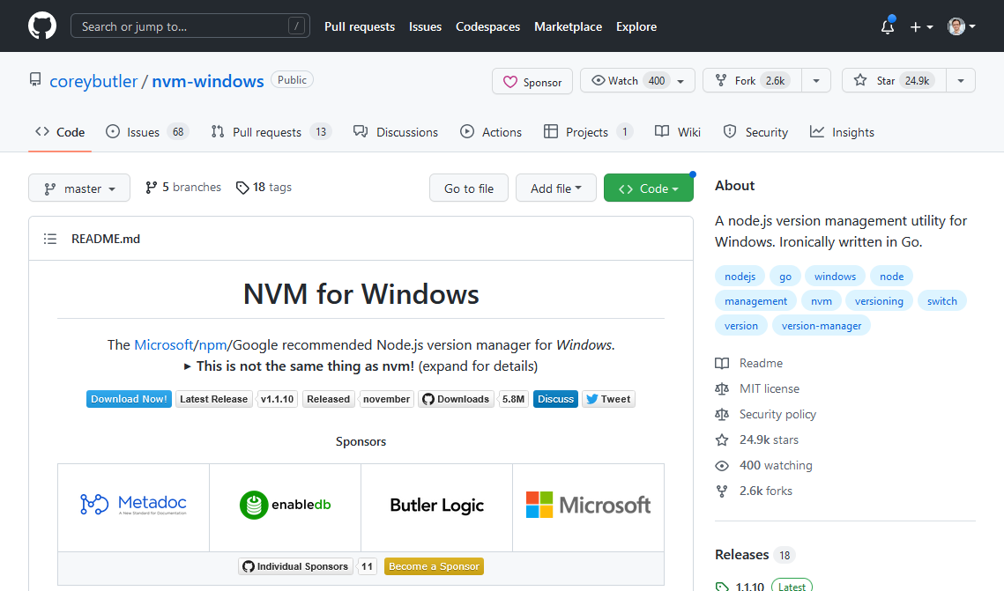Screen dimensions: 1004x591
Task: Click the Discuss badge
Action: (x=556, y=399)
